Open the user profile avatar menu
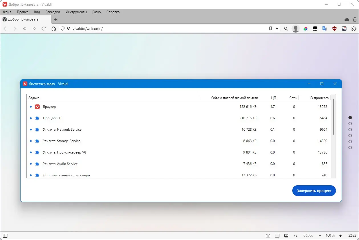This screenshot has height=240, width=359. (295, 29)
